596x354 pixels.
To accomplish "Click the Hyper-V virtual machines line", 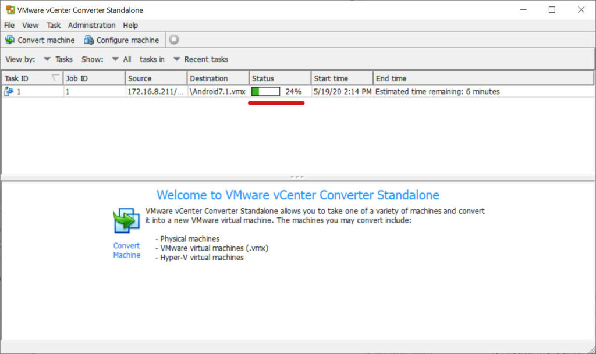I will point(200,258).
